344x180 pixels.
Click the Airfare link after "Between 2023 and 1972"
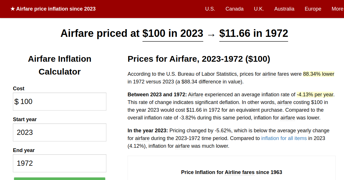click(x=196, y=95)
